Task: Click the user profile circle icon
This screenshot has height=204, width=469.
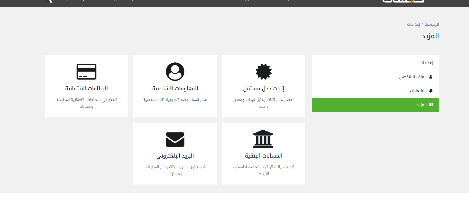Action: coord(175,72)
